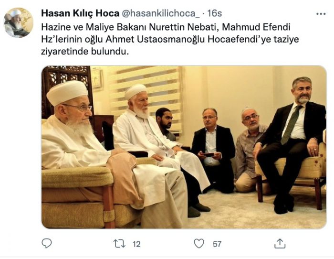Viewport: 334px width, 259px height.
Task: Click the suited man with green tie
Action: pyautogui.click(x=292, y=143)
